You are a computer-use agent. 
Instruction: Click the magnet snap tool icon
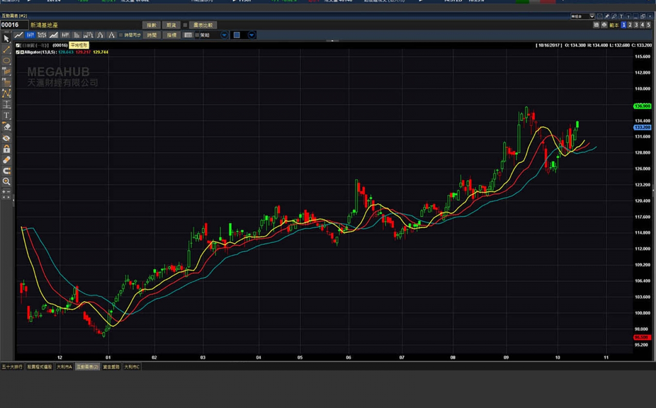(6, 170)
